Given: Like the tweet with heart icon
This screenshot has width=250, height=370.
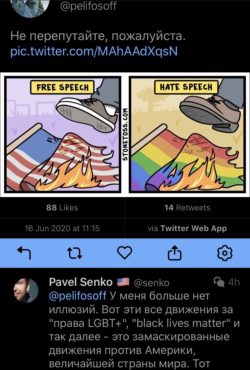Looking at the screenshot, I should 125,252.
